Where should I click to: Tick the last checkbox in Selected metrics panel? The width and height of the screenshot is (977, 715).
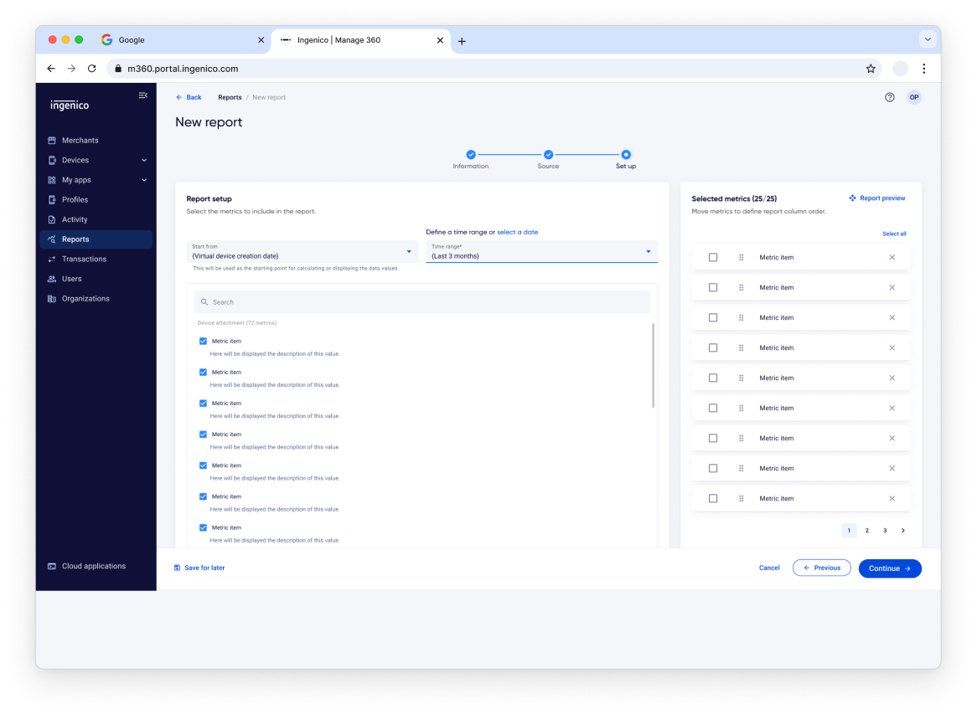(713, 498)
